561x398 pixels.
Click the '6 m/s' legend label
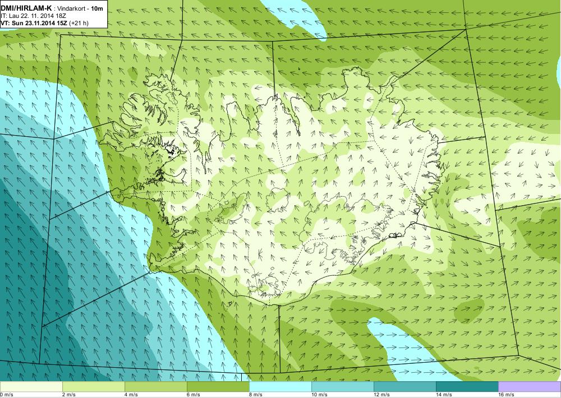point(194,395)
